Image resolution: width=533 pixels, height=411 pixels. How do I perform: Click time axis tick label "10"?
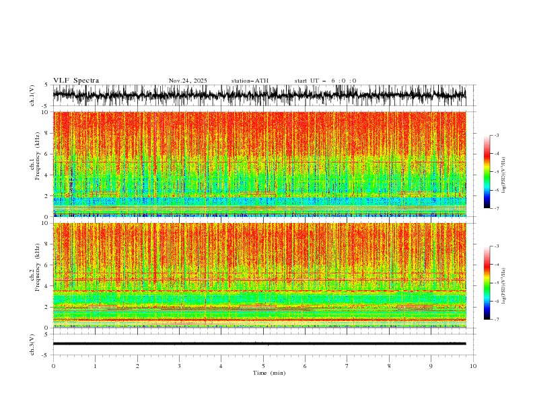pos(473,366)
